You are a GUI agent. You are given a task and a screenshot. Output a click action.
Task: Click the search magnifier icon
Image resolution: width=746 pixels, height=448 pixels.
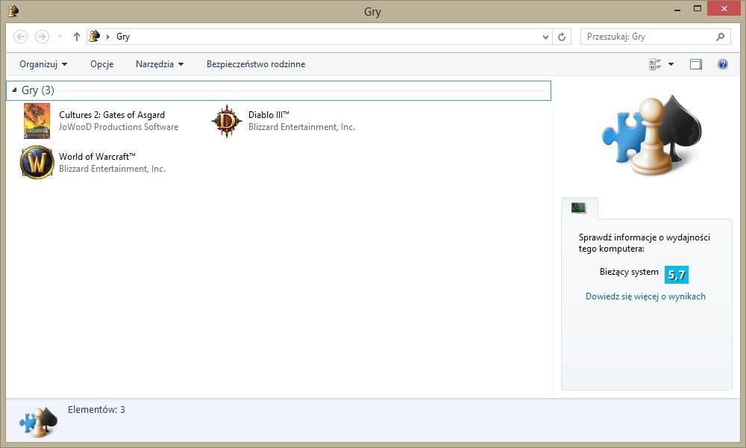point(721,37)
